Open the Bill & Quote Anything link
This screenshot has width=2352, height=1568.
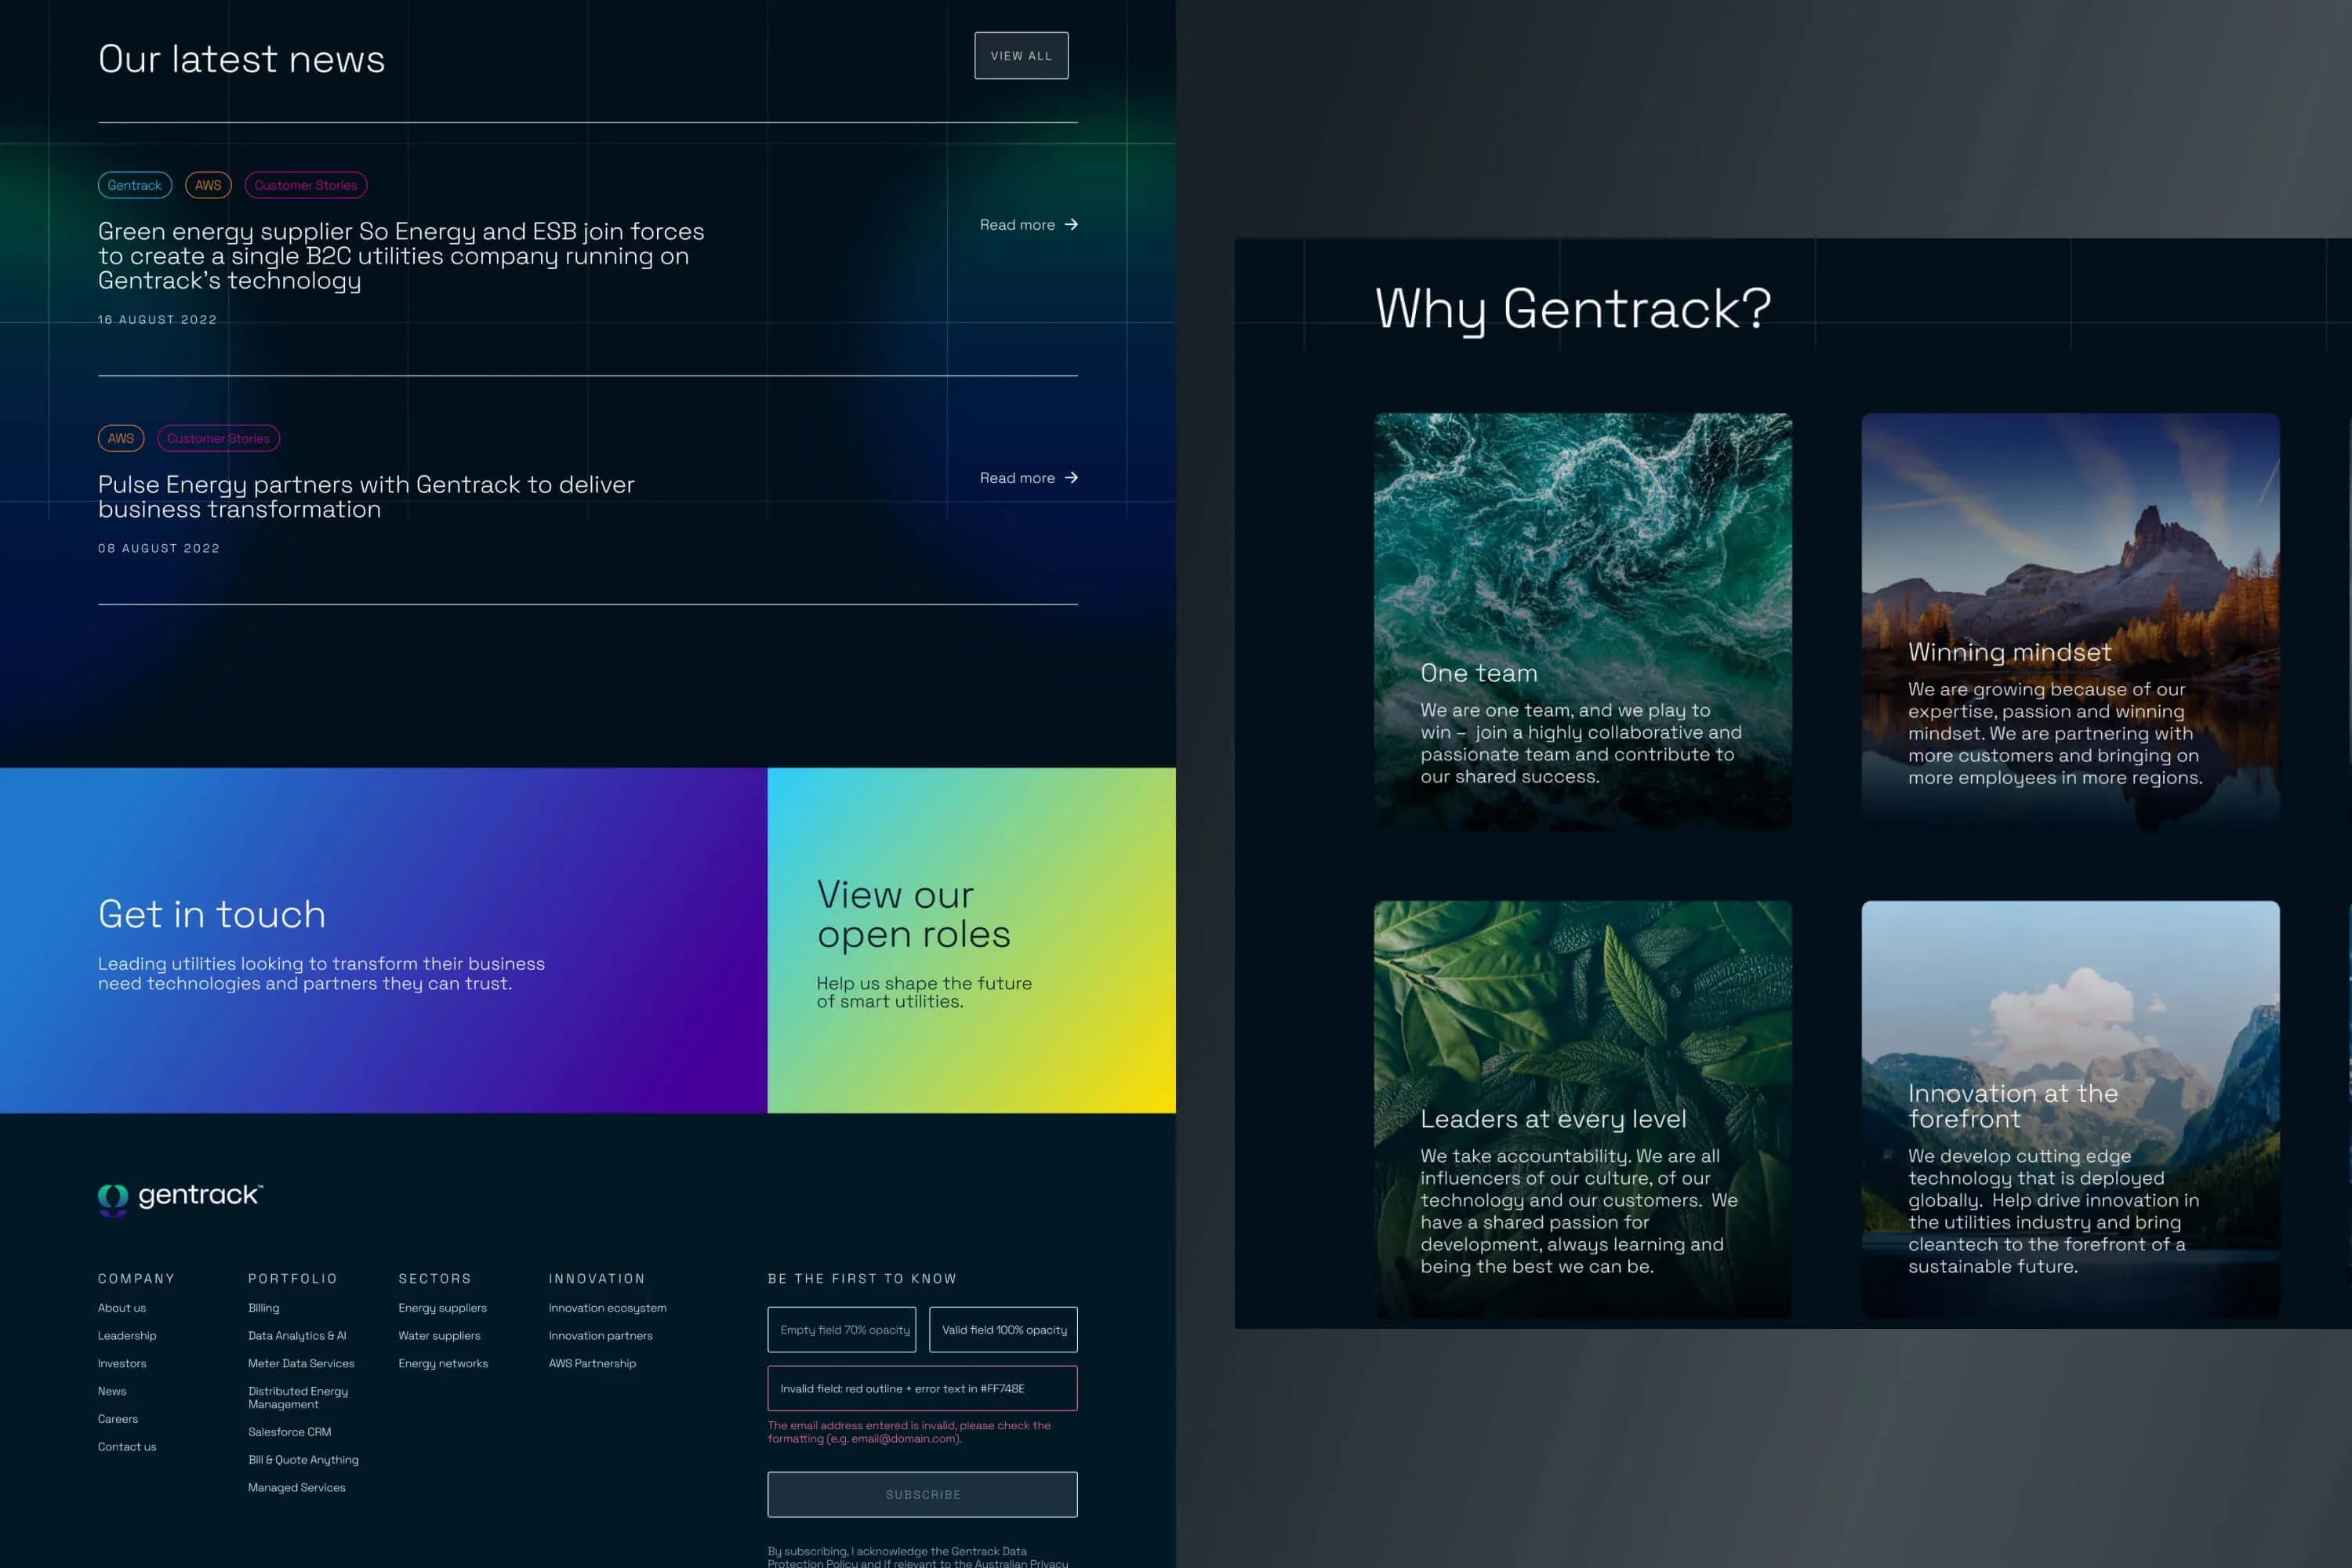click(x=303, y=1460)
